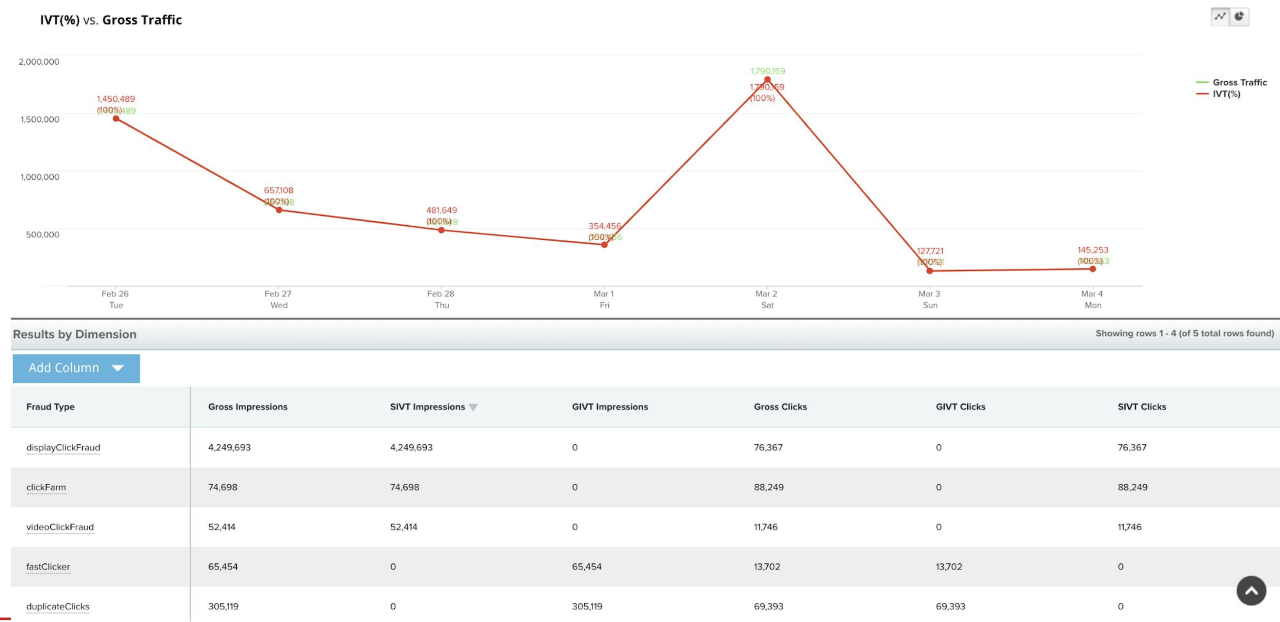Select the Feb 27 data point

279,210
